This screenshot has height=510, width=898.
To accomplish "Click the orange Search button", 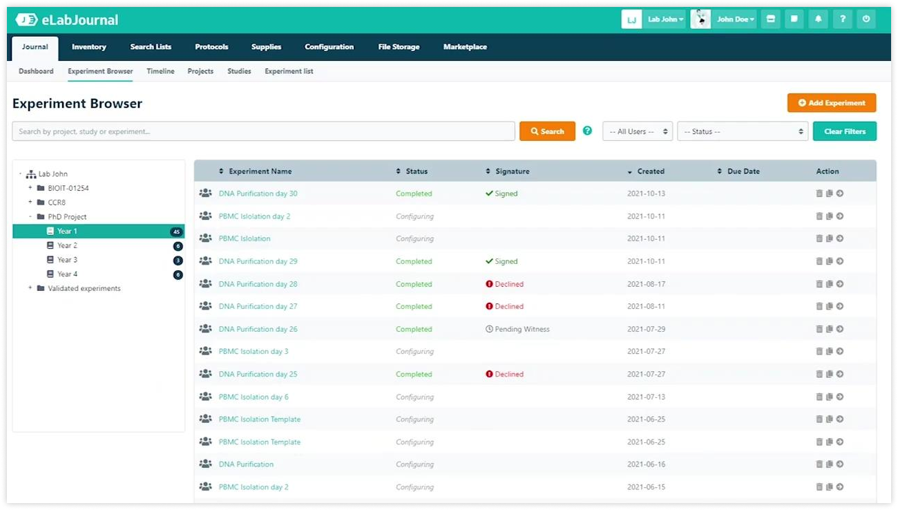I will coord(547,131).
